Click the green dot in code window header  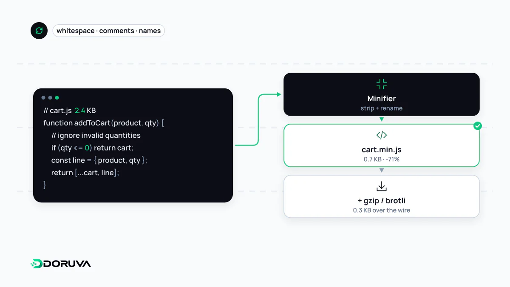click(57, 98)
